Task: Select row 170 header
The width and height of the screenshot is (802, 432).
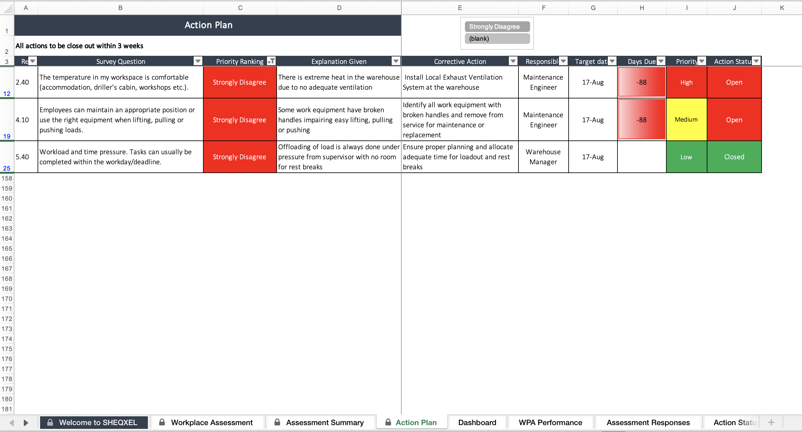Action: (7, 299)
